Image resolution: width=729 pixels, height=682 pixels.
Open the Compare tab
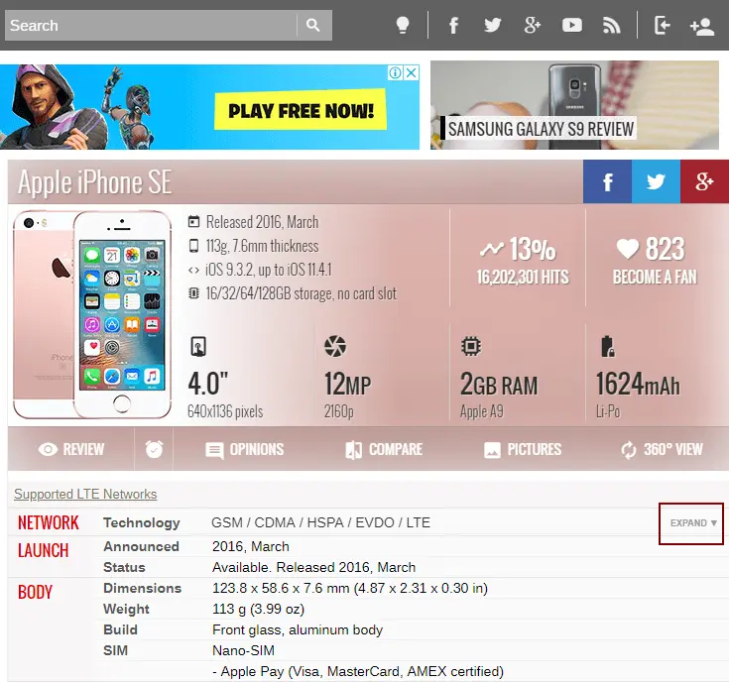[384, 449]
